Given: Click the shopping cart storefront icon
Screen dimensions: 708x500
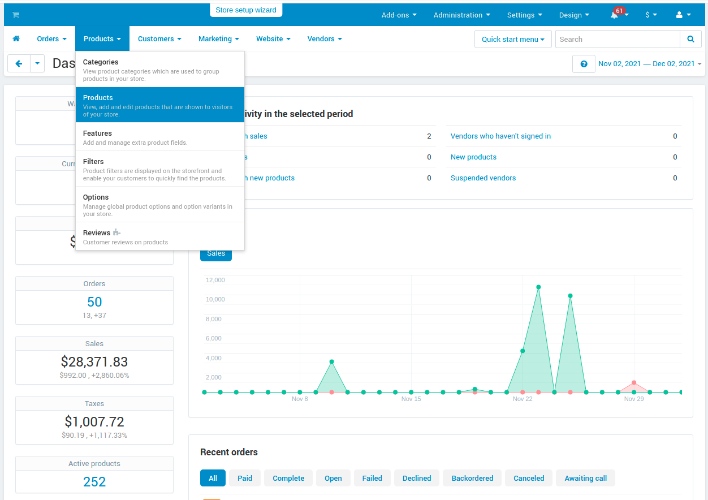Looking at the screenshot, I should (15, 15).
